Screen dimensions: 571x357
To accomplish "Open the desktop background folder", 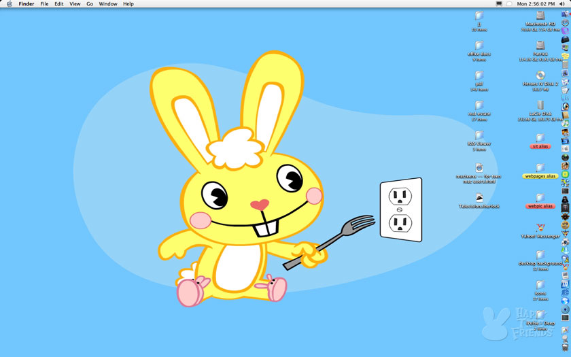I will coord(540,254).
